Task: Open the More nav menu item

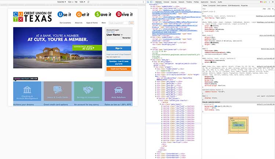Action: coord(104,23)
